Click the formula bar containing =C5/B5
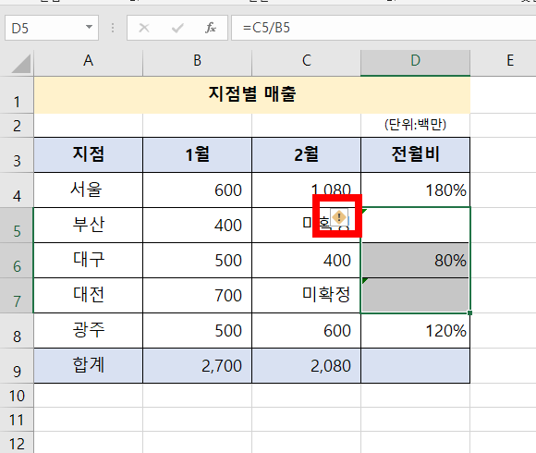The width and height of the screenshot is (536, 453). pyautogui.click(x=384, y=28)
